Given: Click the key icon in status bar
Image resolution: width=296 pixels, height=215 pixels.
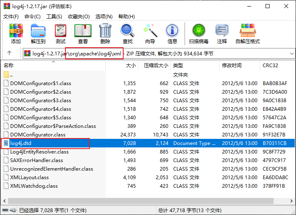Looking at the screenshot, I should (13, 210).
